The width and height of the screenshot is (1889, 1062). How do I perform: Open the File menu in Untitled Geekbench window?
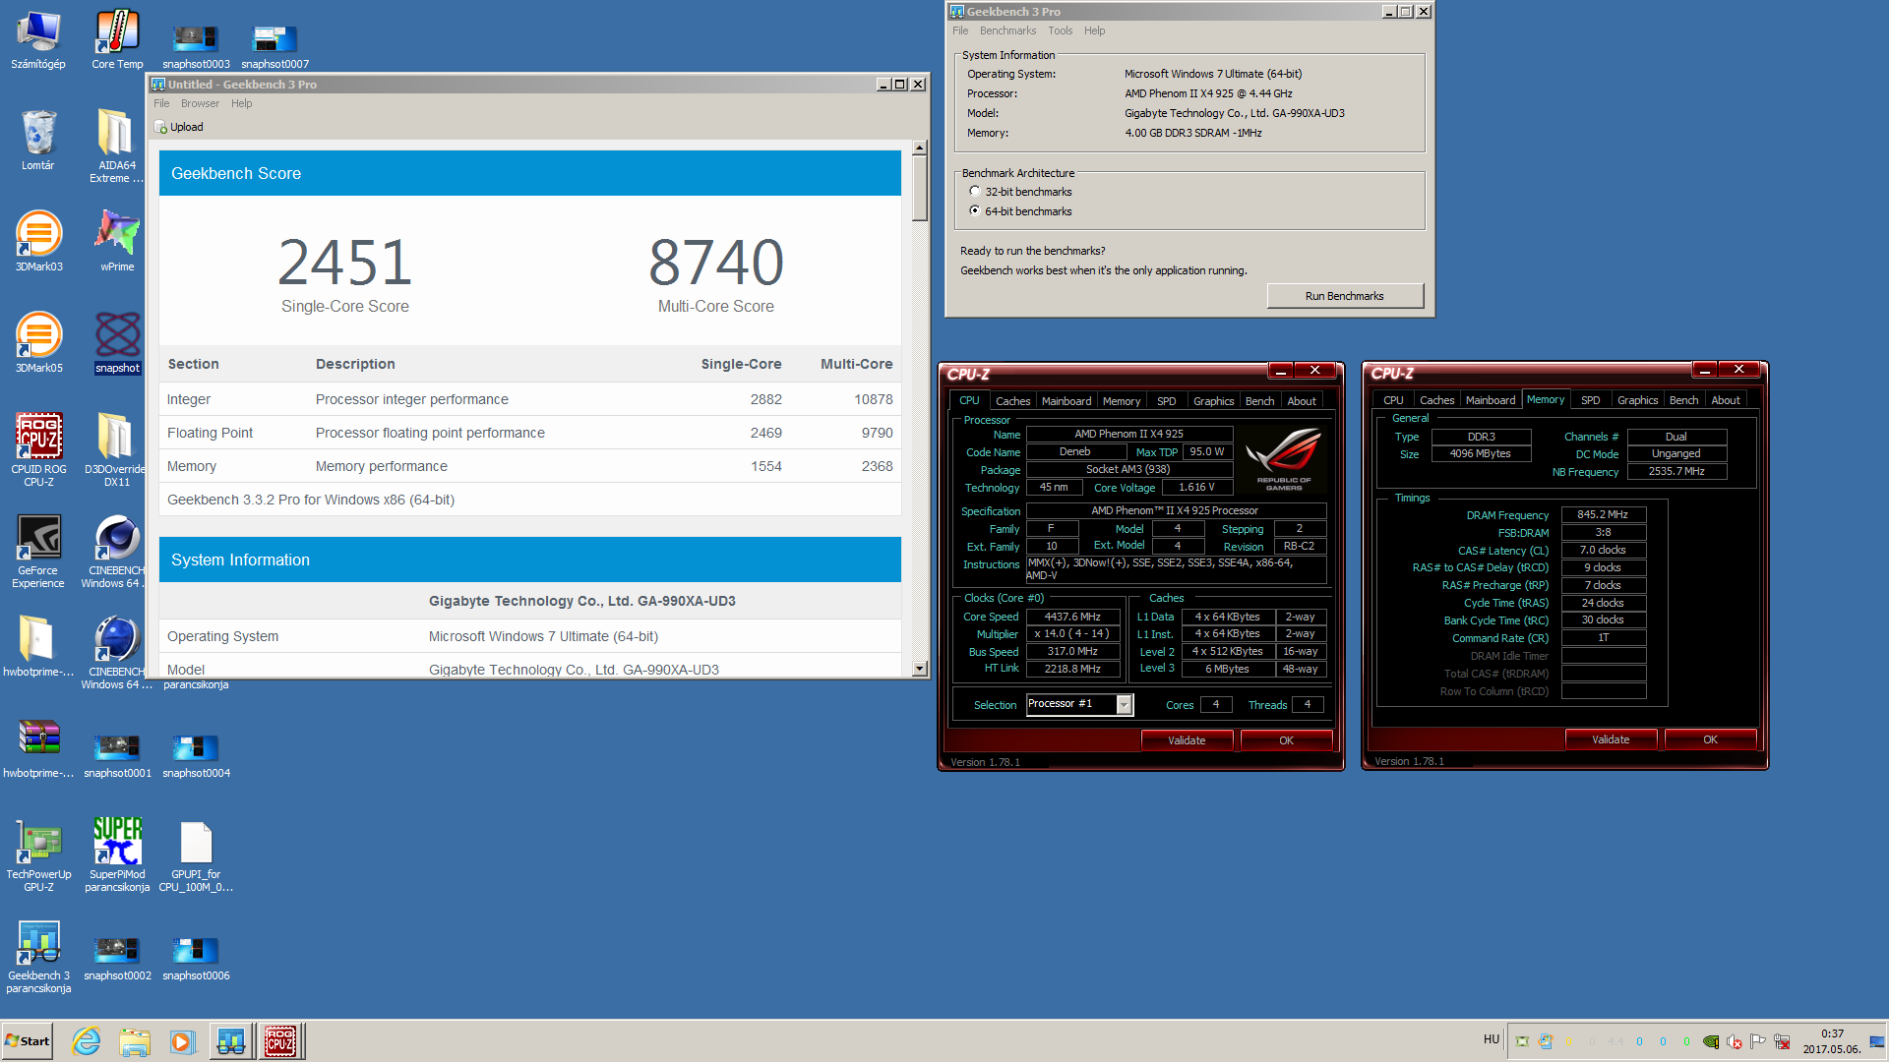tap(161, 103)
